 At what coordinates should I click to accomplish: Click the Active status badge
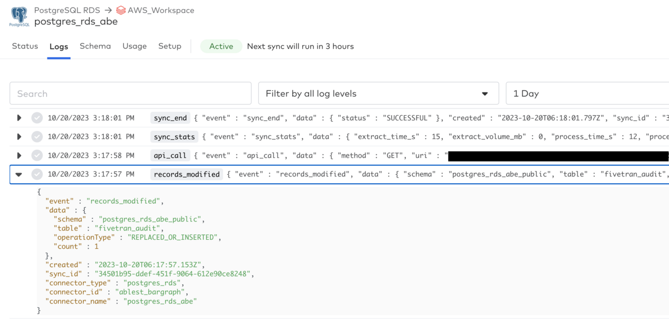pos(221,46)
